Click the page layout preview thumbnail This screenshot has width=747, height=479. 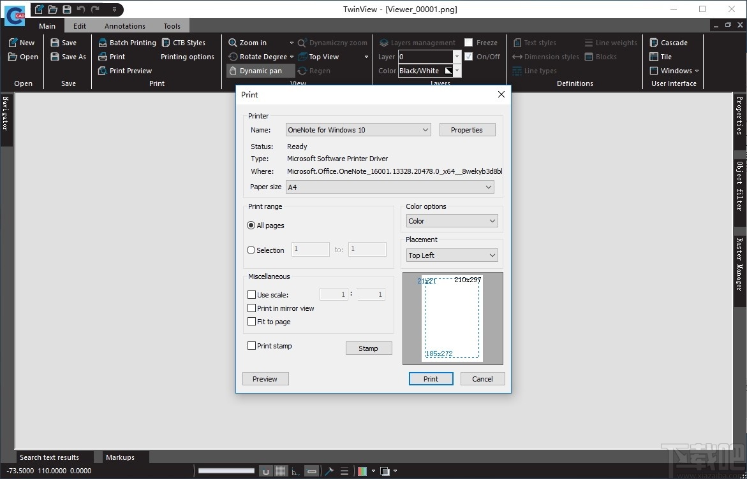pyautogui.click(x=452, y=318)
